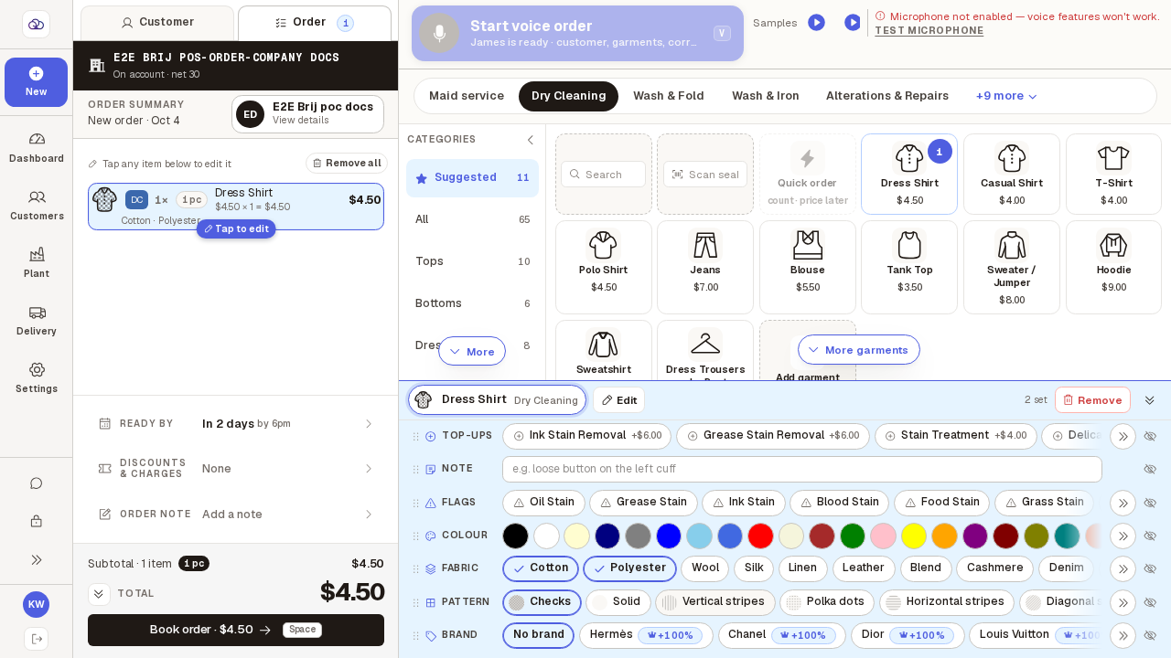This screenshot has height=658, width=1171.
Task: Click the lock icon in sidebar
Action: point(37,522)
